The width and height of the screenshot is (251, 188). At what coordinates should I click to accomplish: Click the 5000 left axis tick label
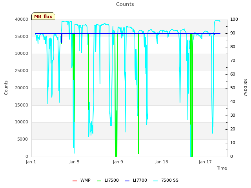coord(23,139)
